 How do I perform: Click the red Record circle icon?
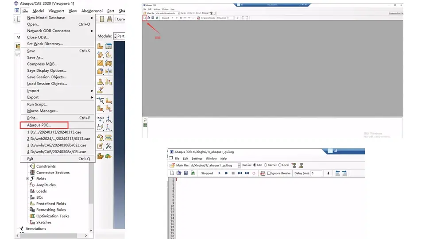[x=254, y=173]
